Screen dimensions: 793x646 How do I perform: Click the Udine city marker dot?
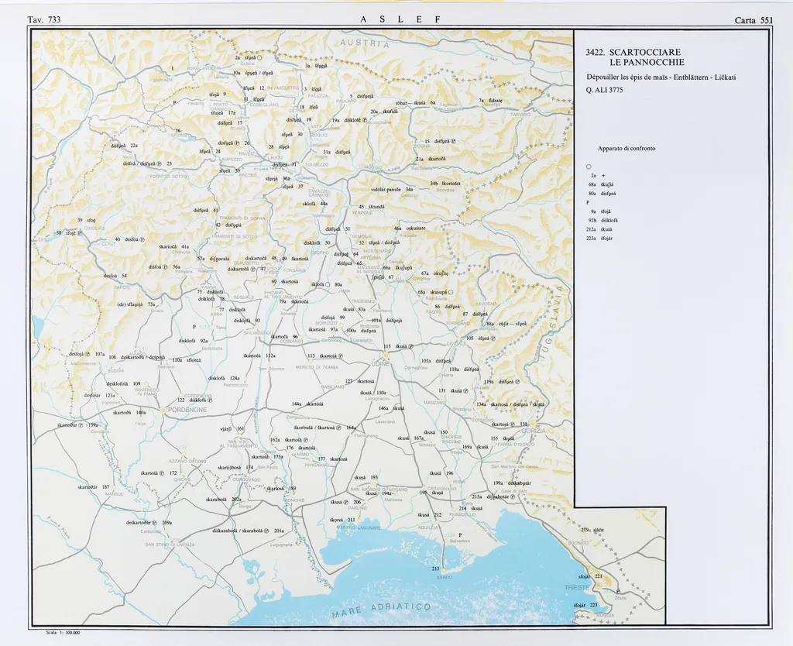[384, 356]
